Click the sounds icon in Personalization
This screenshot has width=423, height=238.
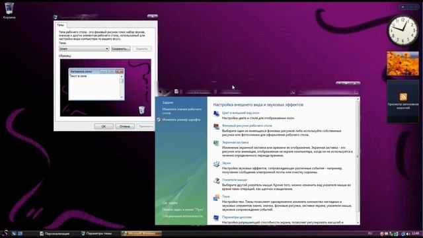pyautogui.click(x=216, y=164)
